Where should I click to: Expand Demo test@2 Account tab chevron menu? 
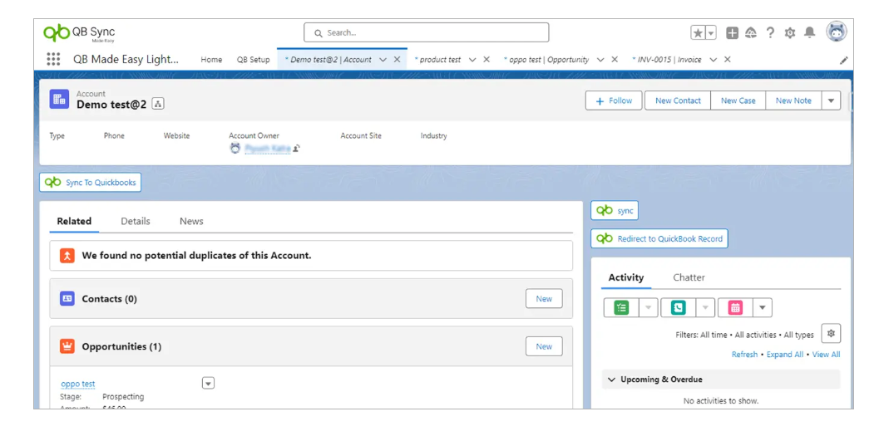coord(383,60)
